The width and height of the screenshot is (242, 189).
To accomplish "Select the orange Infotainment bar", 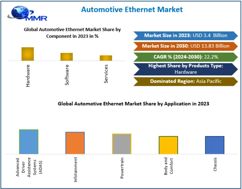I will 75,143.
